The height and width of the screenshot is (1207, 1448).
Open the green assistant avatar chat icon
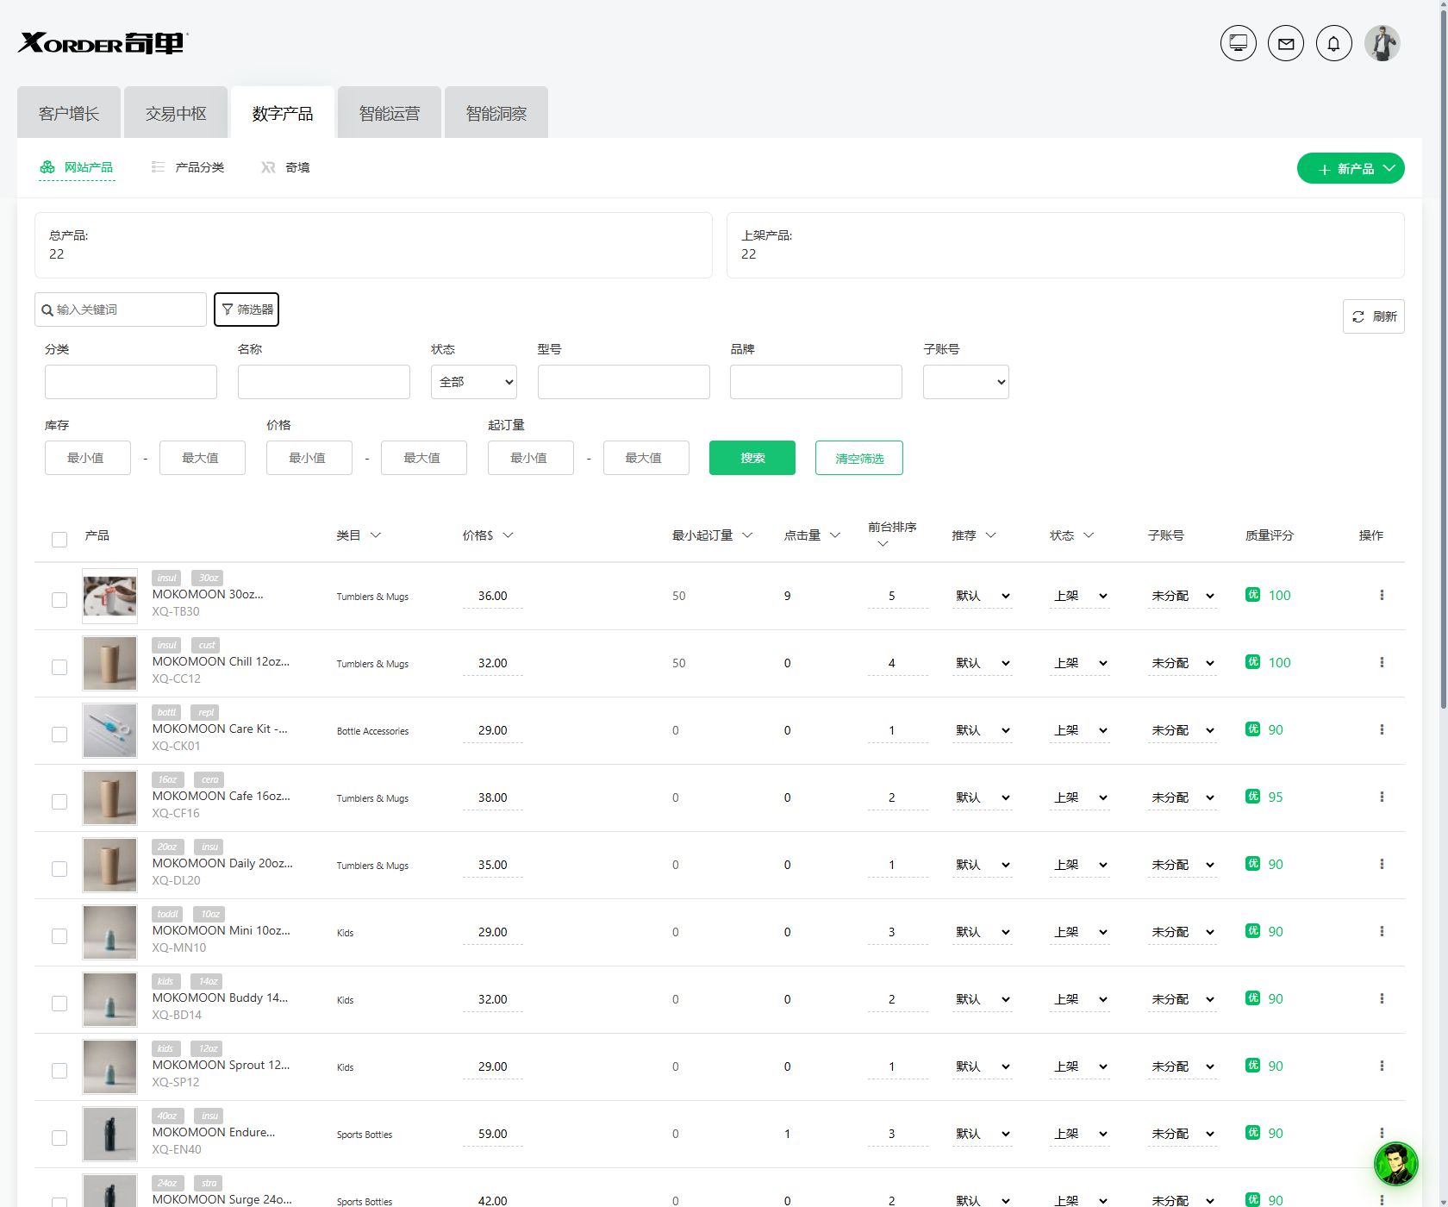pyautogui.click(x=1395, y=1164)
